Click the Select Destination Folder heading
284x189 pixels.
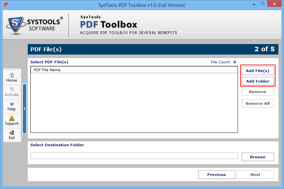tap(57, 145)
